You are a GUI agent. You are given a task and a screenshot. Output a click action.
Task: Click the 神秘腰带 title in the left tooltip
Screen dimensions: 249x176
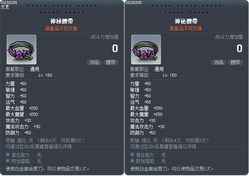(x=62, y=21)
